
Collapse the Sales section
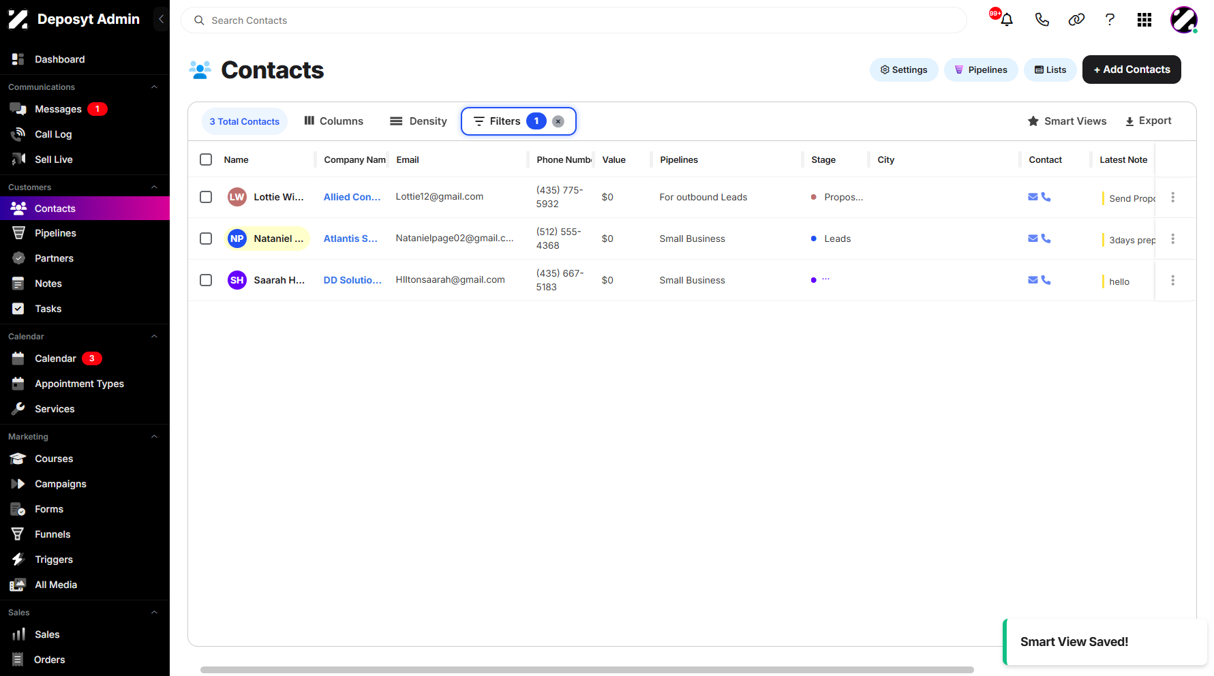(154, 613)
